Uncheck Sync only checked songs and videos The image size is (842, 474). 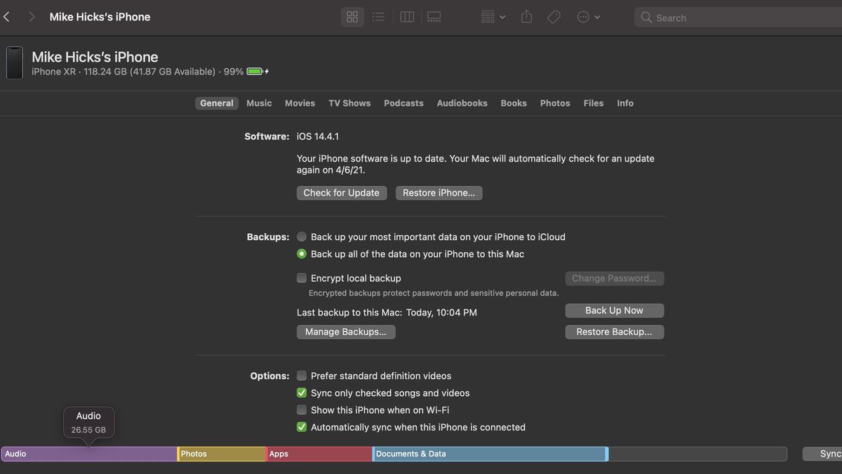point(302,393)
